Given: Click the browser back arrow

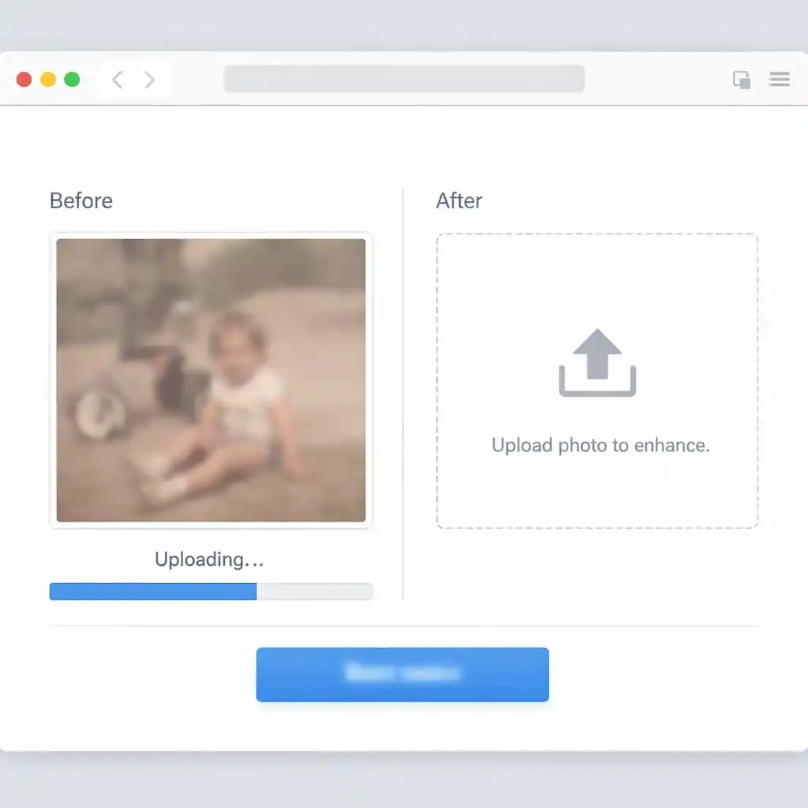Looking at the screenshot, I should pyautogui.click(x=117, y=80).
